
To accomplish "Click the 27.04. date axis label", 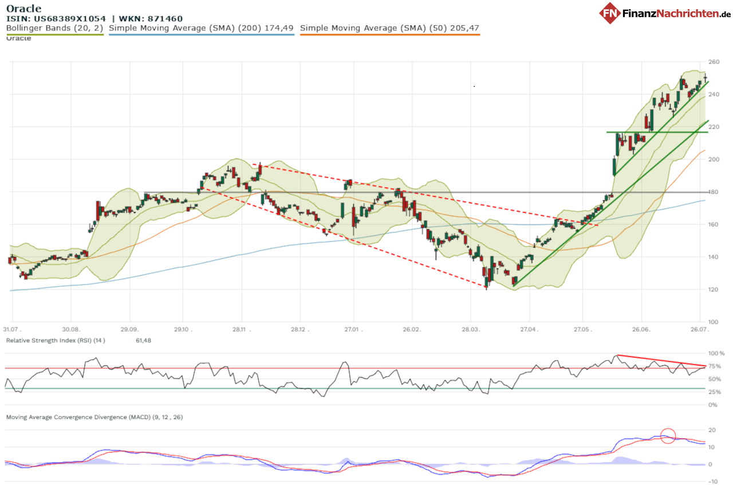I will pyautogui.click(x=529, y=330).
